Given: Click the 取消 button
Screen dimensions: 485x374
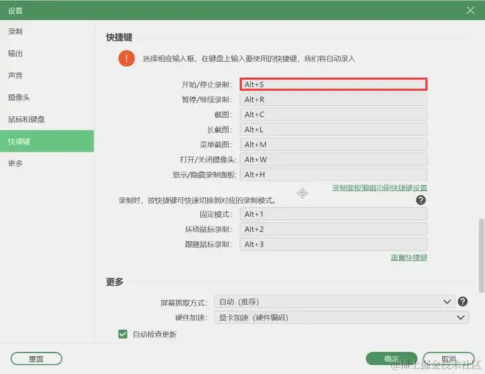Looking at the screenshot, I should [448, 359].
